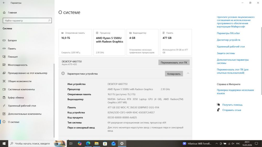Image resolution: width=262 pixels, height=147 pixels.
Task: Click the Отправить отзыв link
Action: (x=232, y=110)
